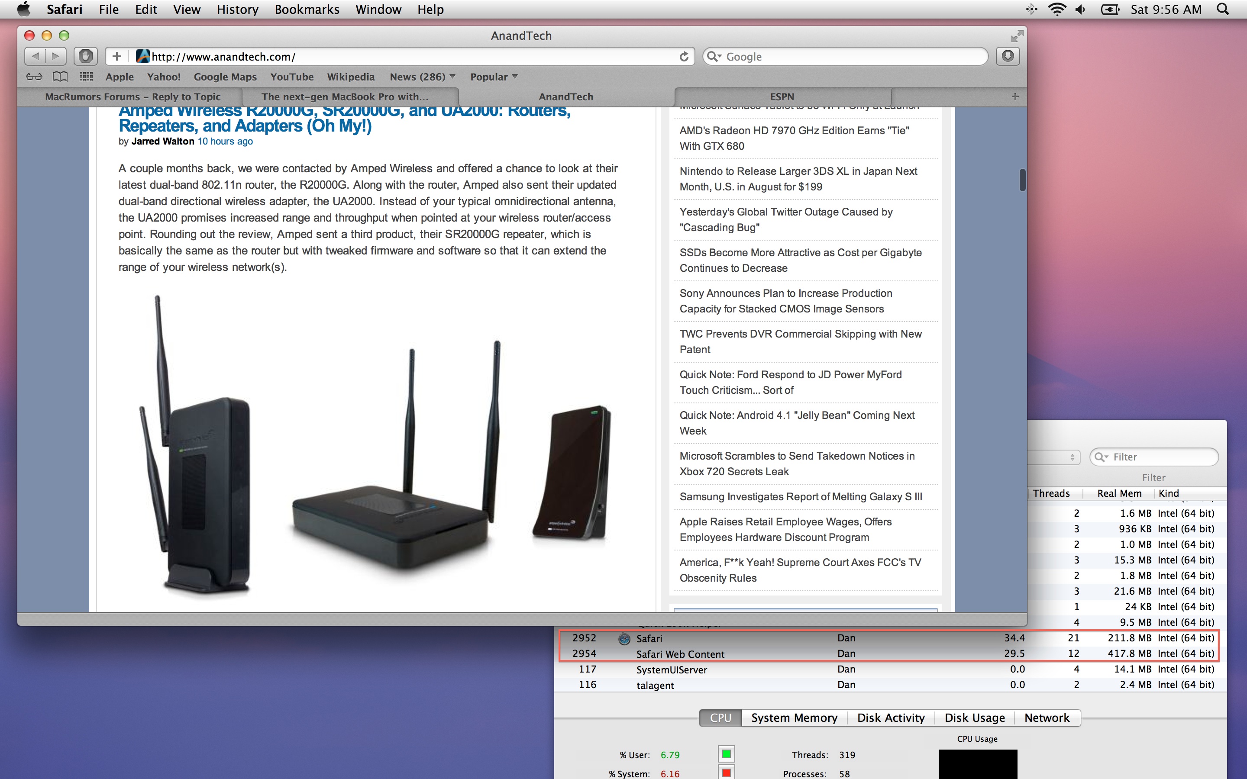The image size is (1247, 779).
Task: Select the CPU tab in Activity Monitor
Action: (x=720, y=718)
